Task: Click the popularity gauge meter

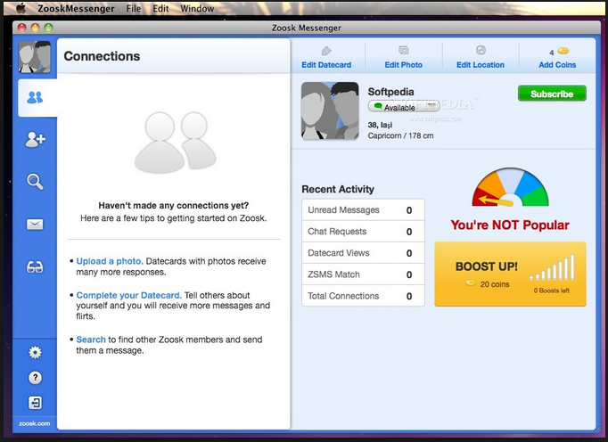Action: (510, 187)
